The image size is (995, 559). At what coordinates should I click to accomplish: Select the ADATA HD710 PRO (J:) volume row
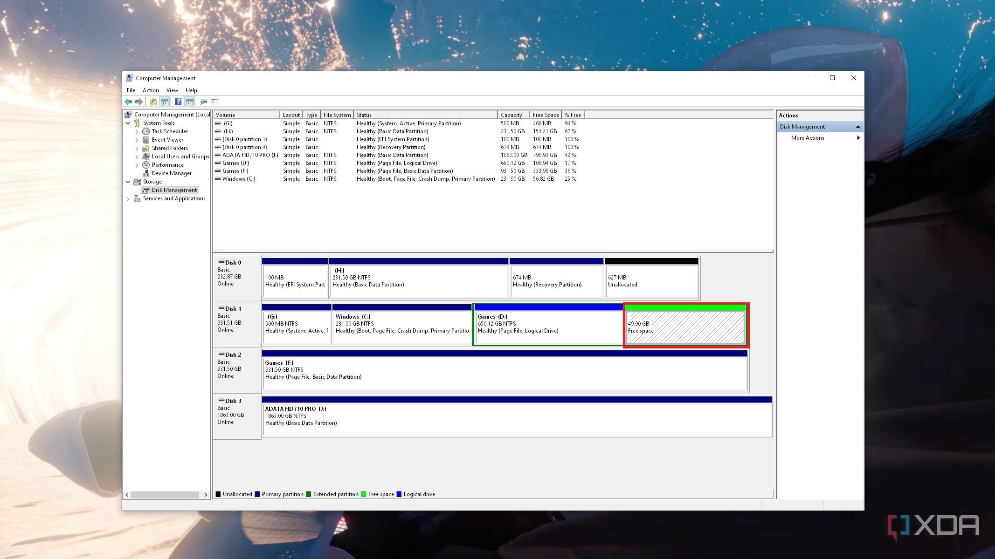(396, 155)
